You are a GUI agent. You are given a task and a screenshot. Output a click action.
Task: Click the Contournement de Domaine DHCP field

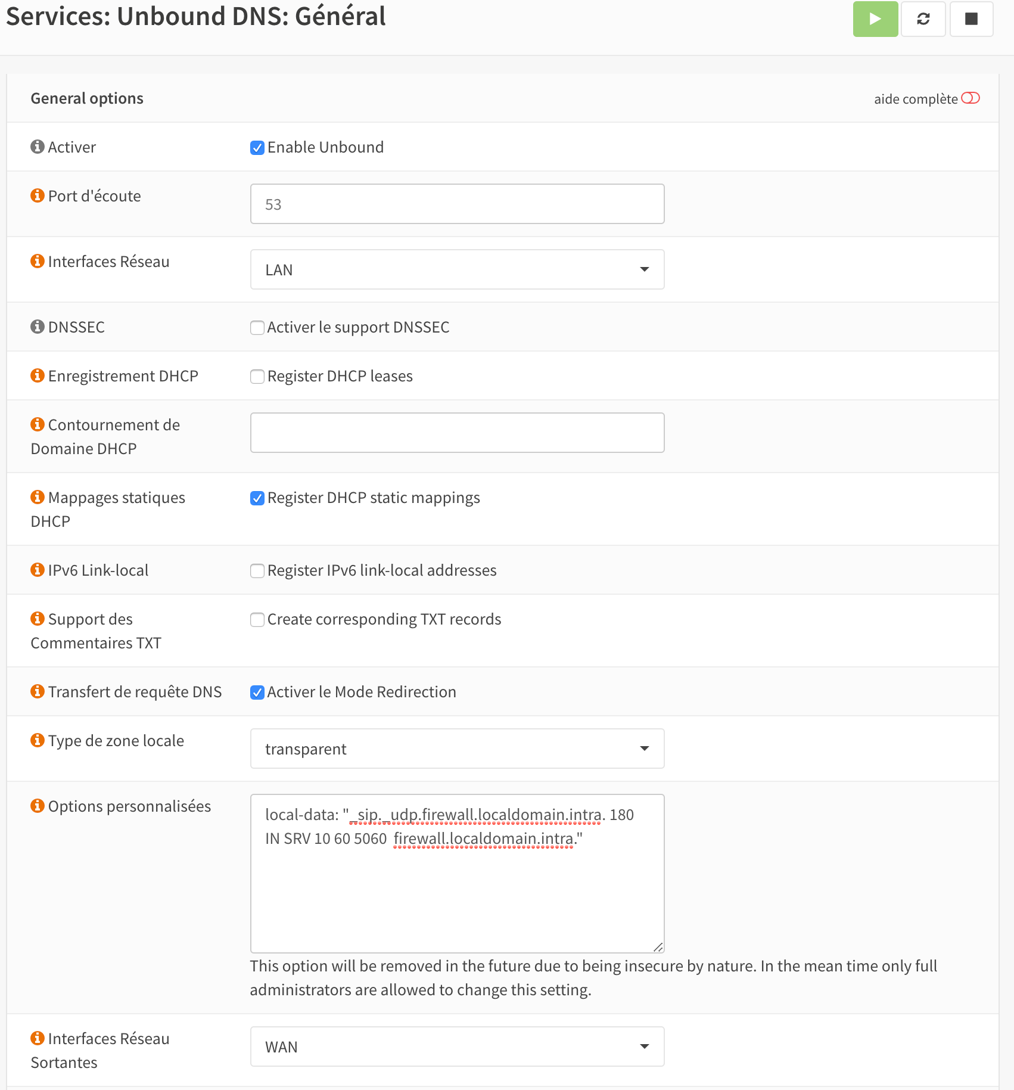457,433
